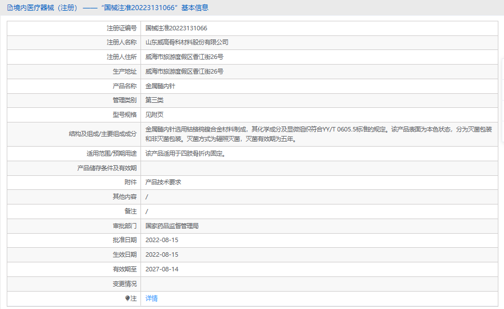The height and width of the screenshot is (309, 504).
Task: Click the lightbulb icon beside 注
Action: tap(128, 298)
